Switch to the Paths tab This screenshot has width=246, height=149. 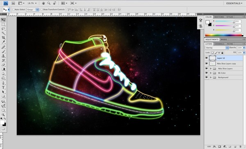coord(230,44)
